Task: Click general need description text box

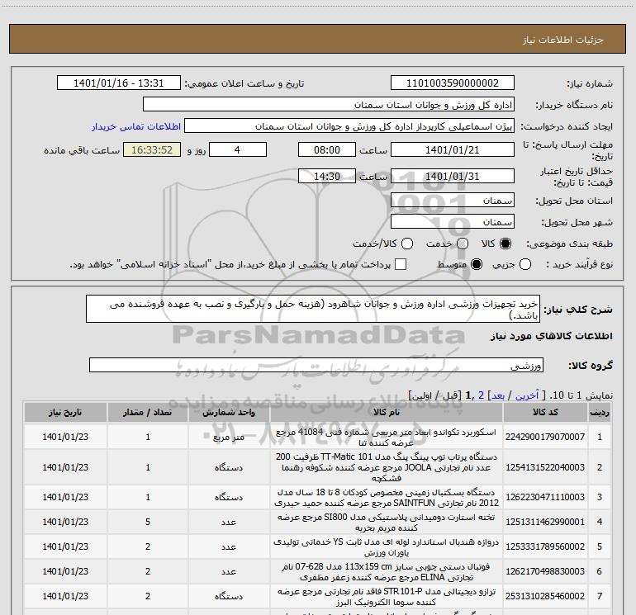Action: click(313, 309)
